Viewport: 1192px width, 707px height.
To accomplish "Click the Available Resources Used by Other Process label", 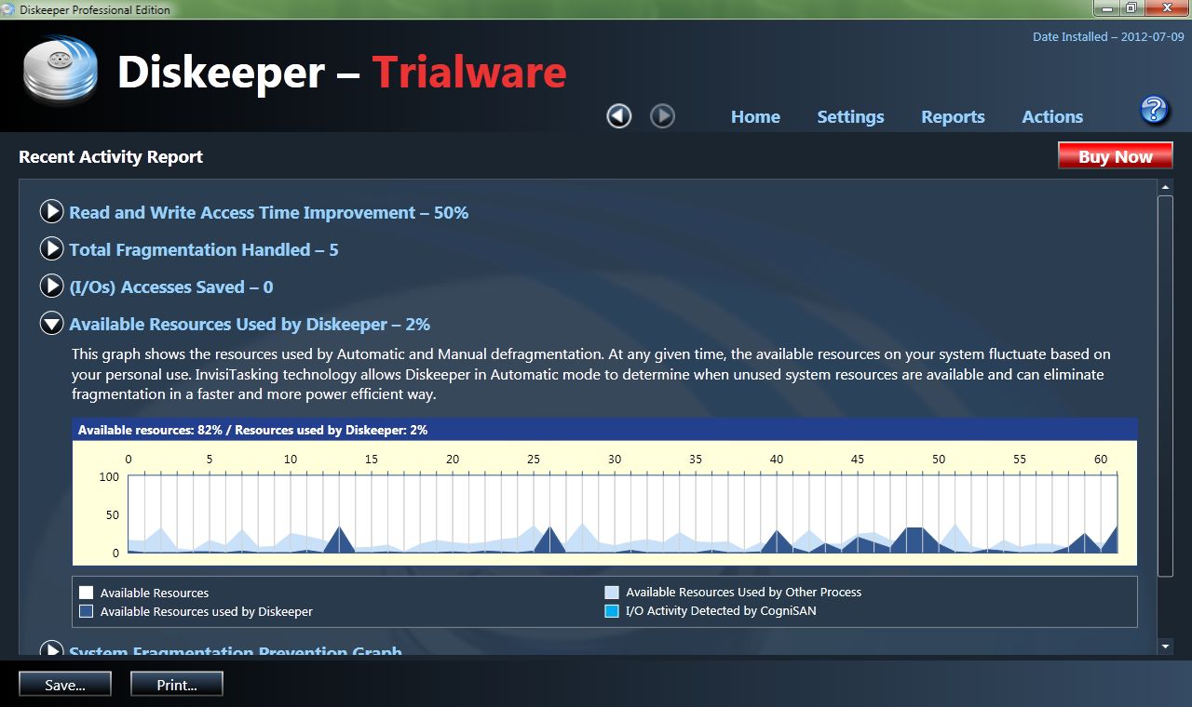I will (744, 592).
